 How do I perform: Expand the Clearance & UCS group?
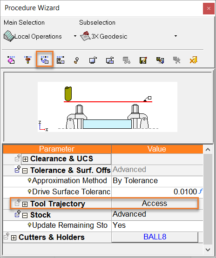[25, 159]
